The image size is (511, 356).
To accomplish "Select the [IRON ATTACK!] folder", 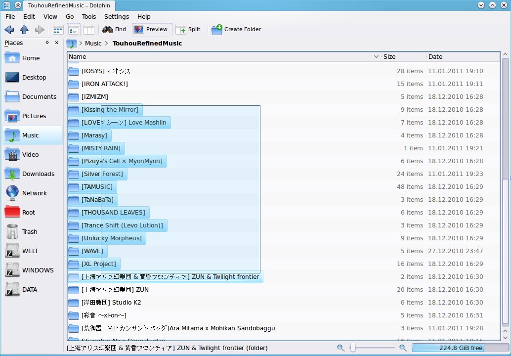I will tap(98, 84).
